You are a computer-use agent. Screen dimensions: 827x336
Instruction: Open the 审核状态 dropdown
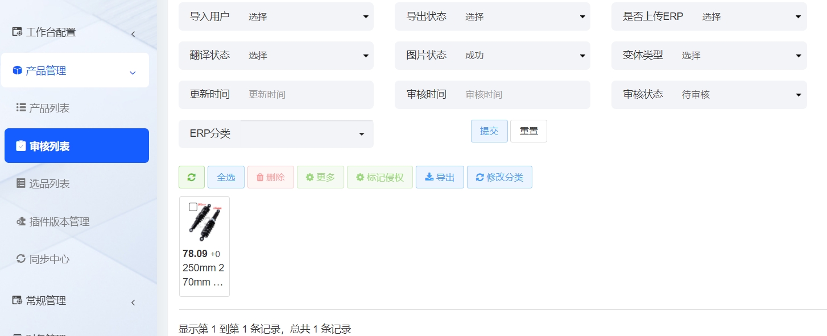point(739,95)
